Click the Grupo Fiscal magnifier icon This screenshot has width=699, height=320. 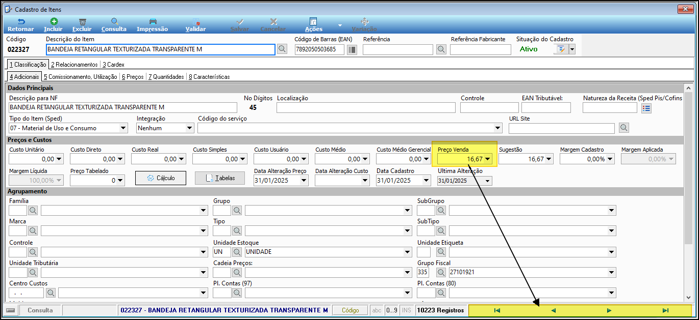pyautogui.click(x=441, y=272)
